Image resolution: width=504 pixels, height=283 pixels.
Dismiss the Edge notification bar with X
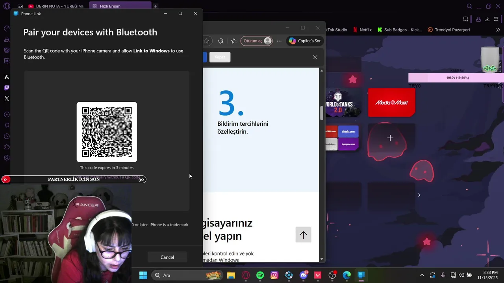pyautogui.click(x=315, y=57)
